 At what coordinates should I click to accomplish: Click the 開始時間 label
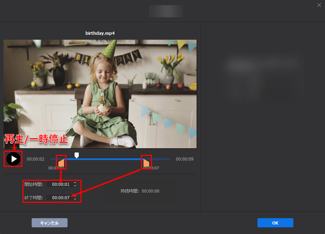click(x=33, y=184)
